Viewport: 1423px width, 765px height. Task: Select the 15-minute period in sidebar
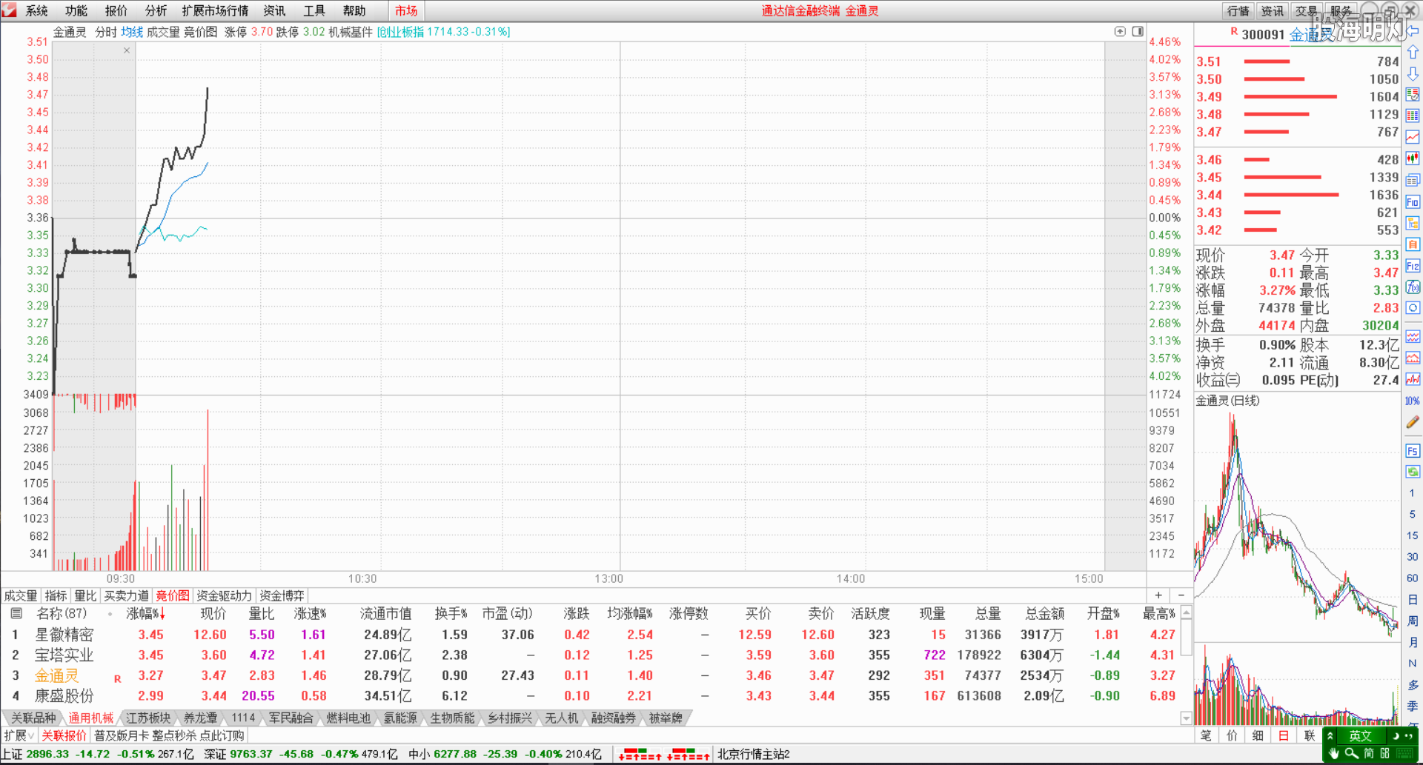click(1413, 535)
